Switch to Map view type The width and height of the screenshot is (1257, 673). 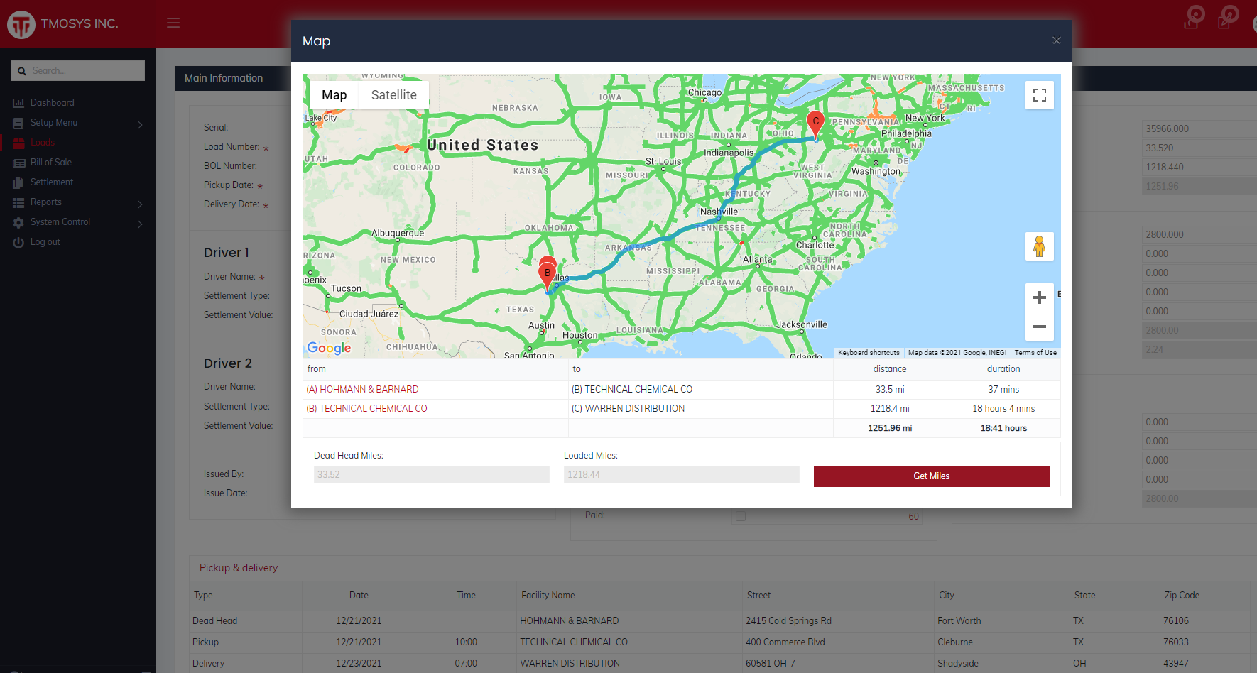(334, 94)
